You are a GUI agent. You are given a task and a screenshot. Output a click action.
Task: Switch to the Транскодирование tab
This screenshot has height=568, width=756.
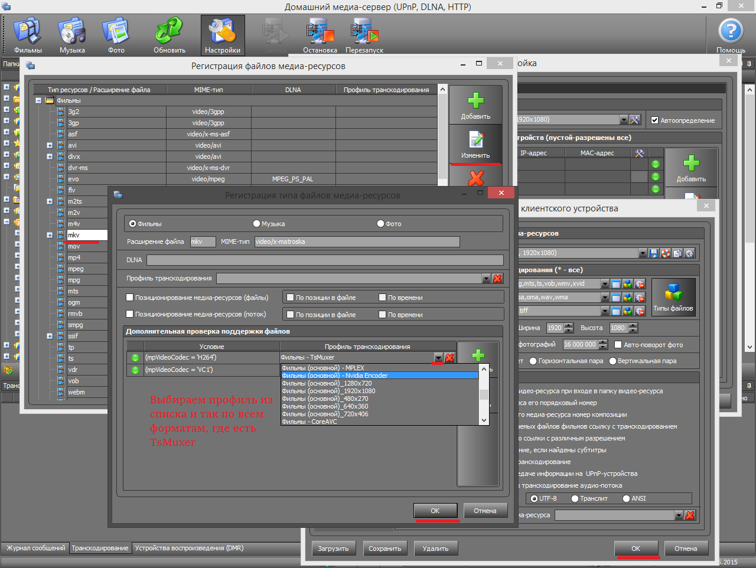point(100,549)
